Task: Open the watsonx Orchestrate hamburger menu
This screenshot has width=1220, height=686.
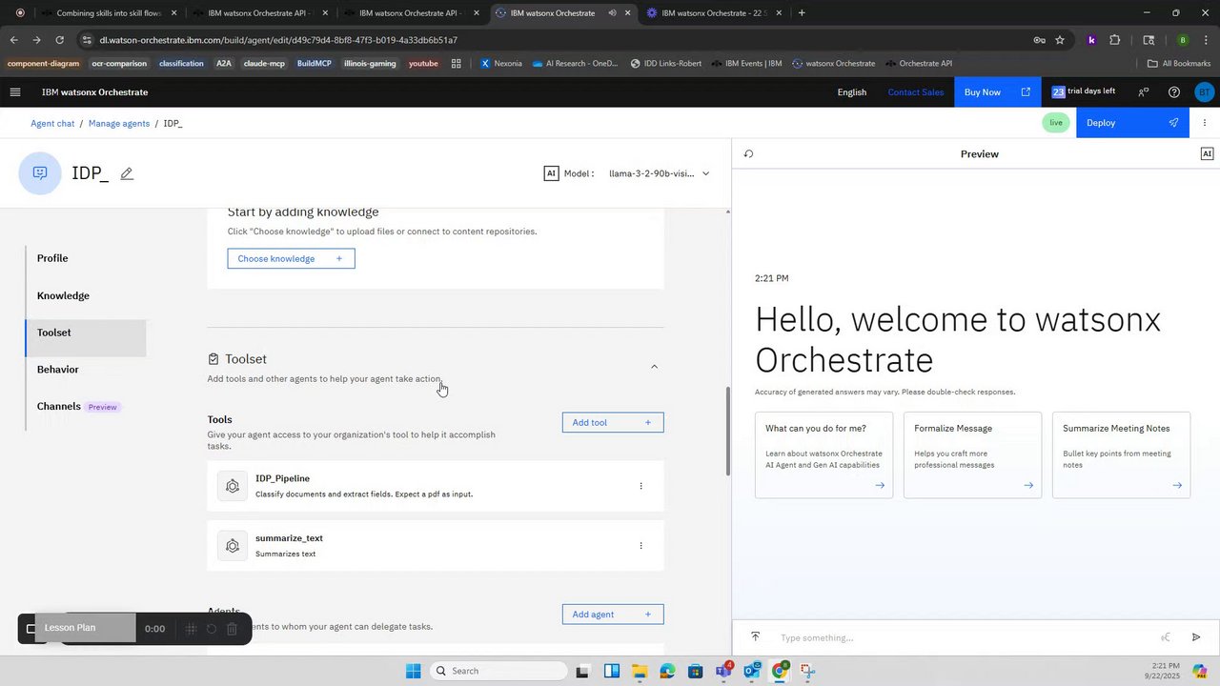Action: [x=14, y=92]
